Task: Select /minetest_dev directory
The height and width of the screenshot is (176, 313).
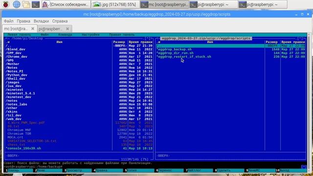Action: [x=59, y=97]
